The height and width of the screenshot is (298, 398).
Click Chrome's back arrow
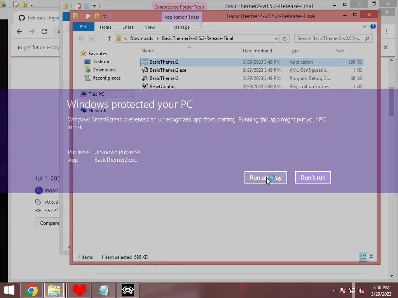19,31
